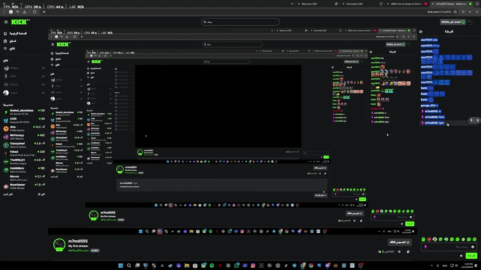Go to Home in the Kick sidebar

[x=15, y=33]
